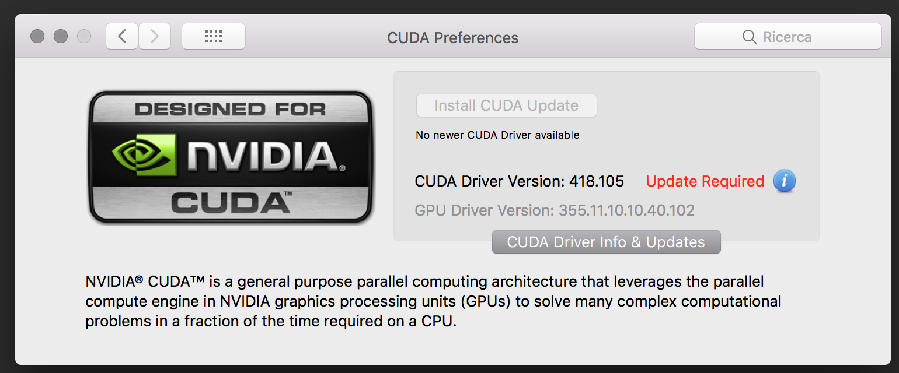Open CUDA Driver Info & Updates
The image size is (899, 373).
pos(606,242)
